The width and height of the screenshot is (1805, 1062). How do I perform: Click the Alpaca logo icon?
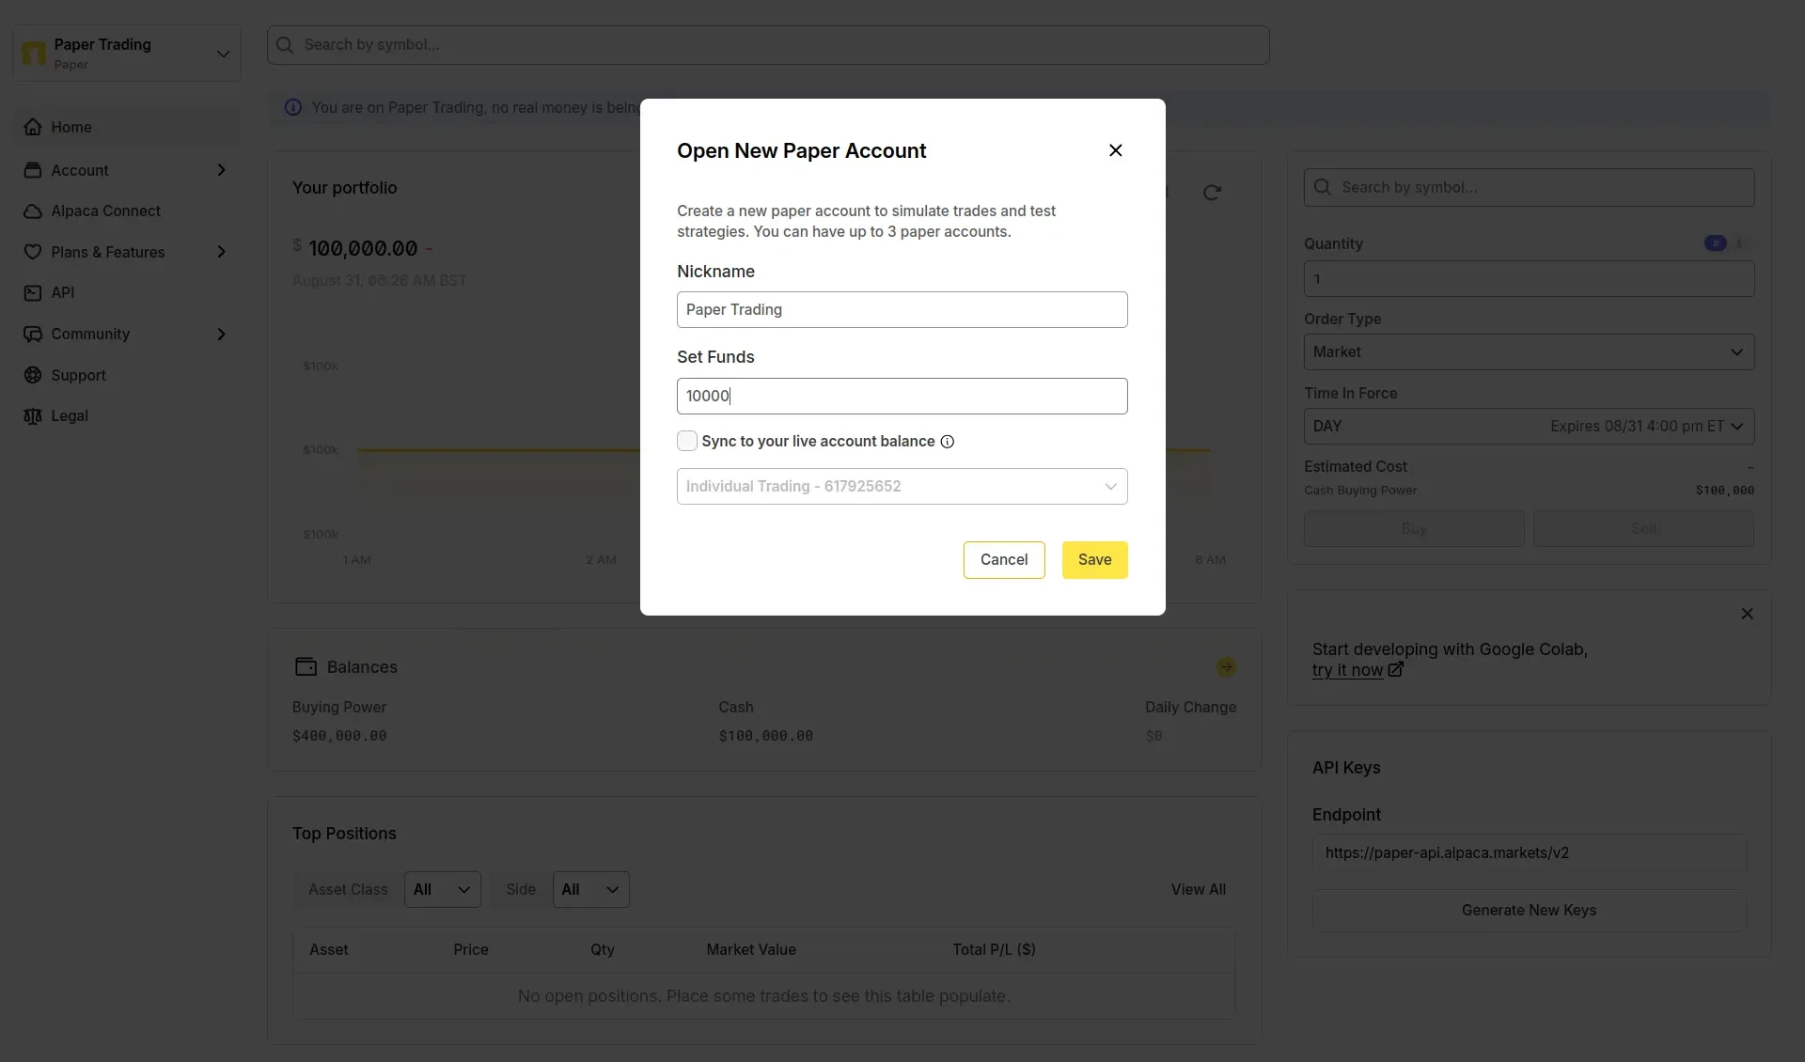pyautogui.click(x=34, y=53)
